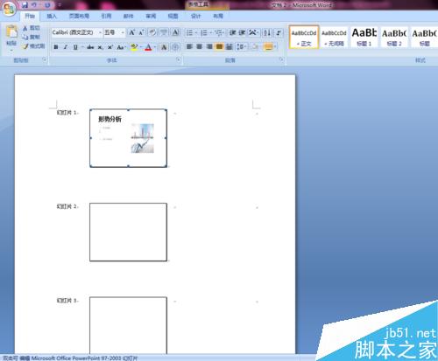Switch to 页面布局 (Page Layout) tab
Screen dimensions: 438x361
[x=79, y=17]
